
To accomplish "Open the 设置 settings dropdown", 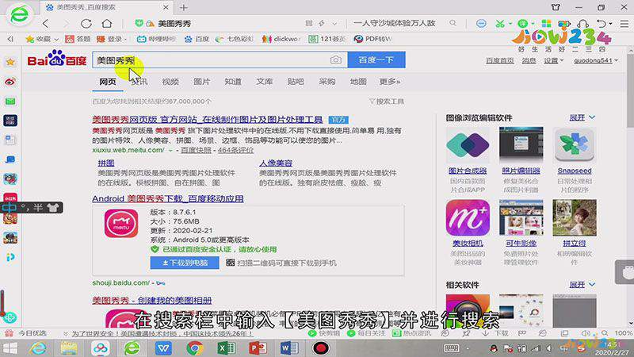I will point(553,60).
